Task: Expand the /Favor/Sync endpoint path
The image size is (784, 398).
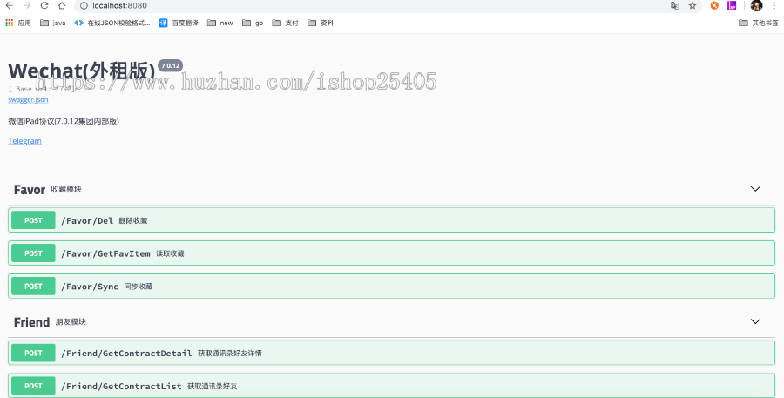Action: click(90, 287)
